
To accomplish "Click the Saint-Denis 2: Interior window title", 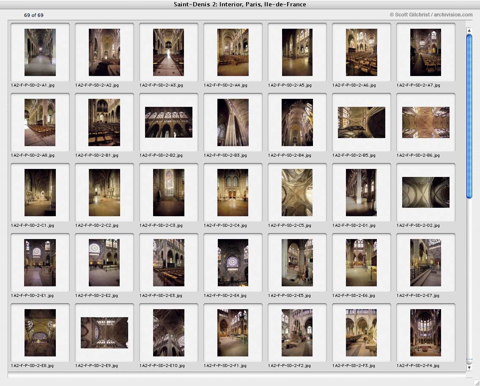I will coord(240,4).
